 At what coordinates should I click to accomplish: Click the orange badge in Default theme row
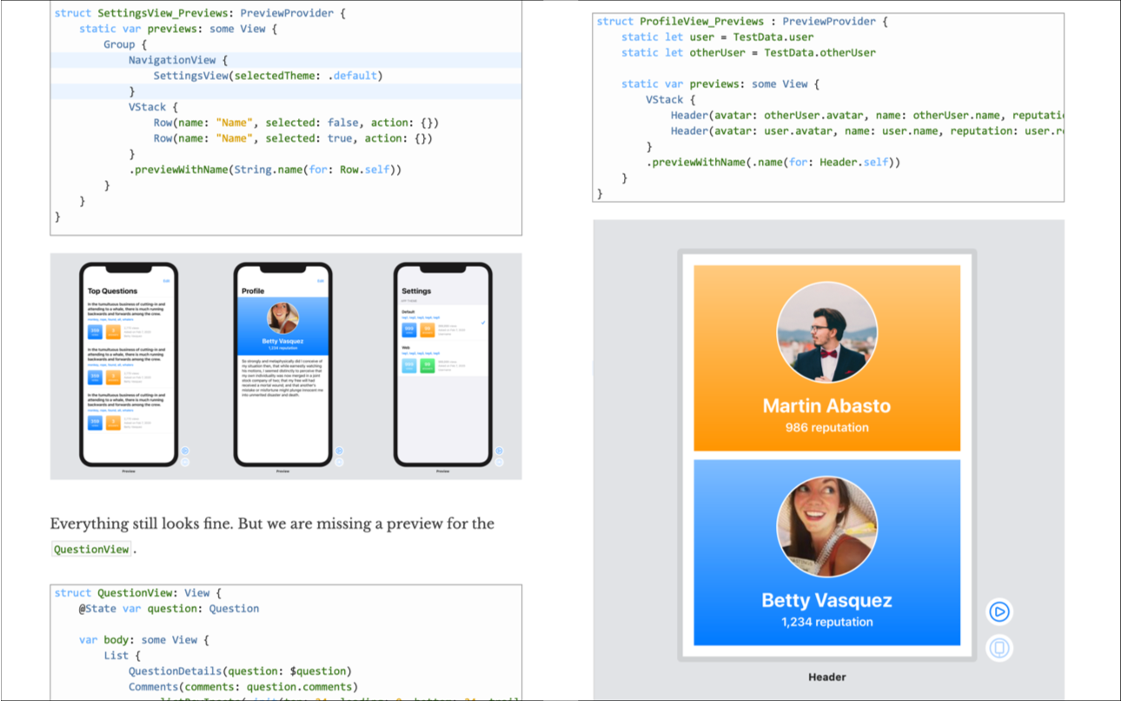pos(427,330)
